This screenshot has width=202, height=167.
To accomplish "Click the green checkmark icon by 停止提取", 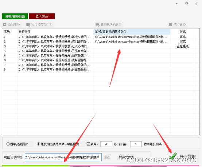I will tap(172, 156).
